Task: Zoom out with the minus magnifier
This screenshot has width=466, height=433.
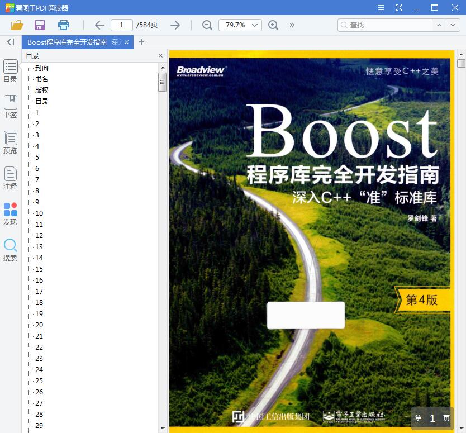Action: [207, 25]
